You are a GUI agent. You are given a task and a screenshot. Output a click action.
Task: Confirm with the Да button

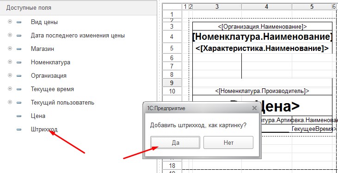[x=175, y=142]
